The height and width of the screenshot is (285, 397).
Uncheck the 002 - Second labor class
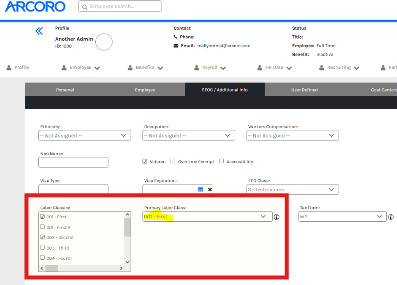(42, 237)
